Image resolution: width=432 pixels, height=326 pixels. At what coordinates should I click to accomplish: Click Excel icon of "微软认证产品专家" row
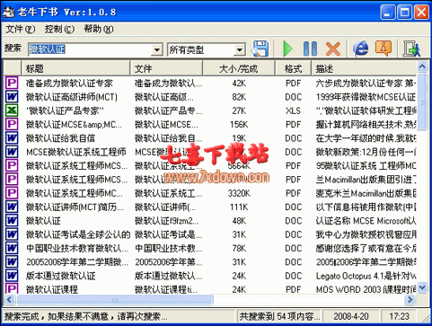12,110
